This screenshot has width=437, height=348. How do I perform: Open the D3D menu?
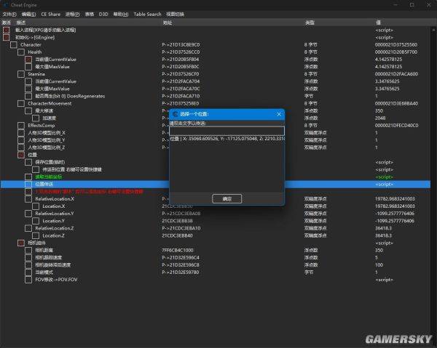103,15
